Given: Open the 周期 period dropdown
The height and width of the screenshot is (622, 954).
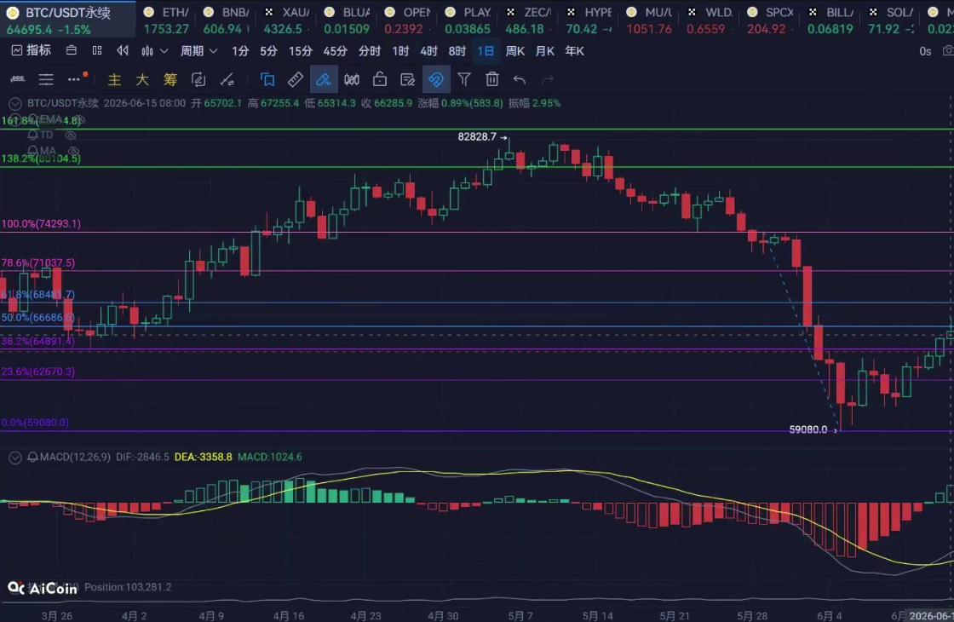Looking at the screenshot, I should click(x=198, y=51).
